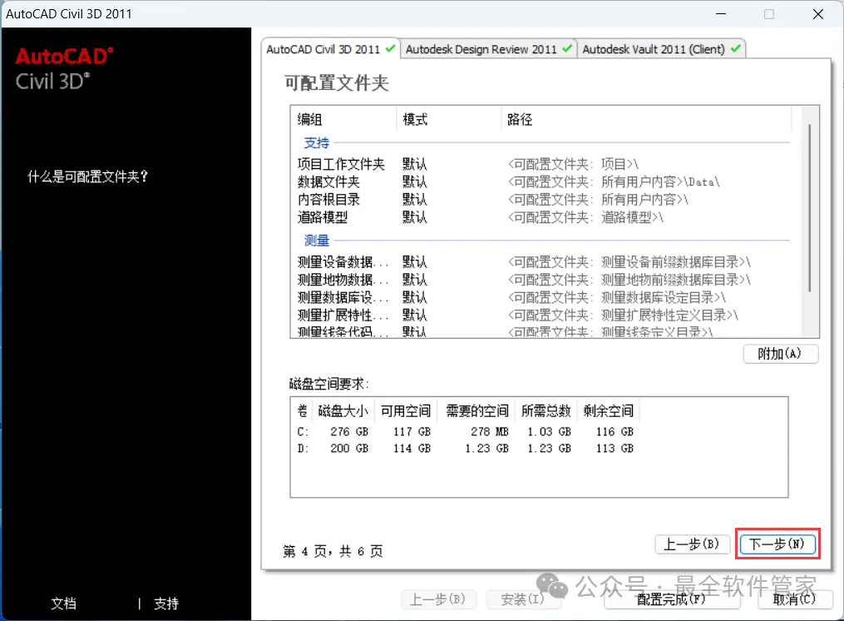Screen dimensions: 844x621
Task: Select the 数据文件夹 row
Action: 544,181
